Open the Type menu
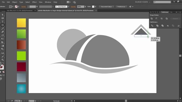The image size is (182, 102). click(21, 2)
